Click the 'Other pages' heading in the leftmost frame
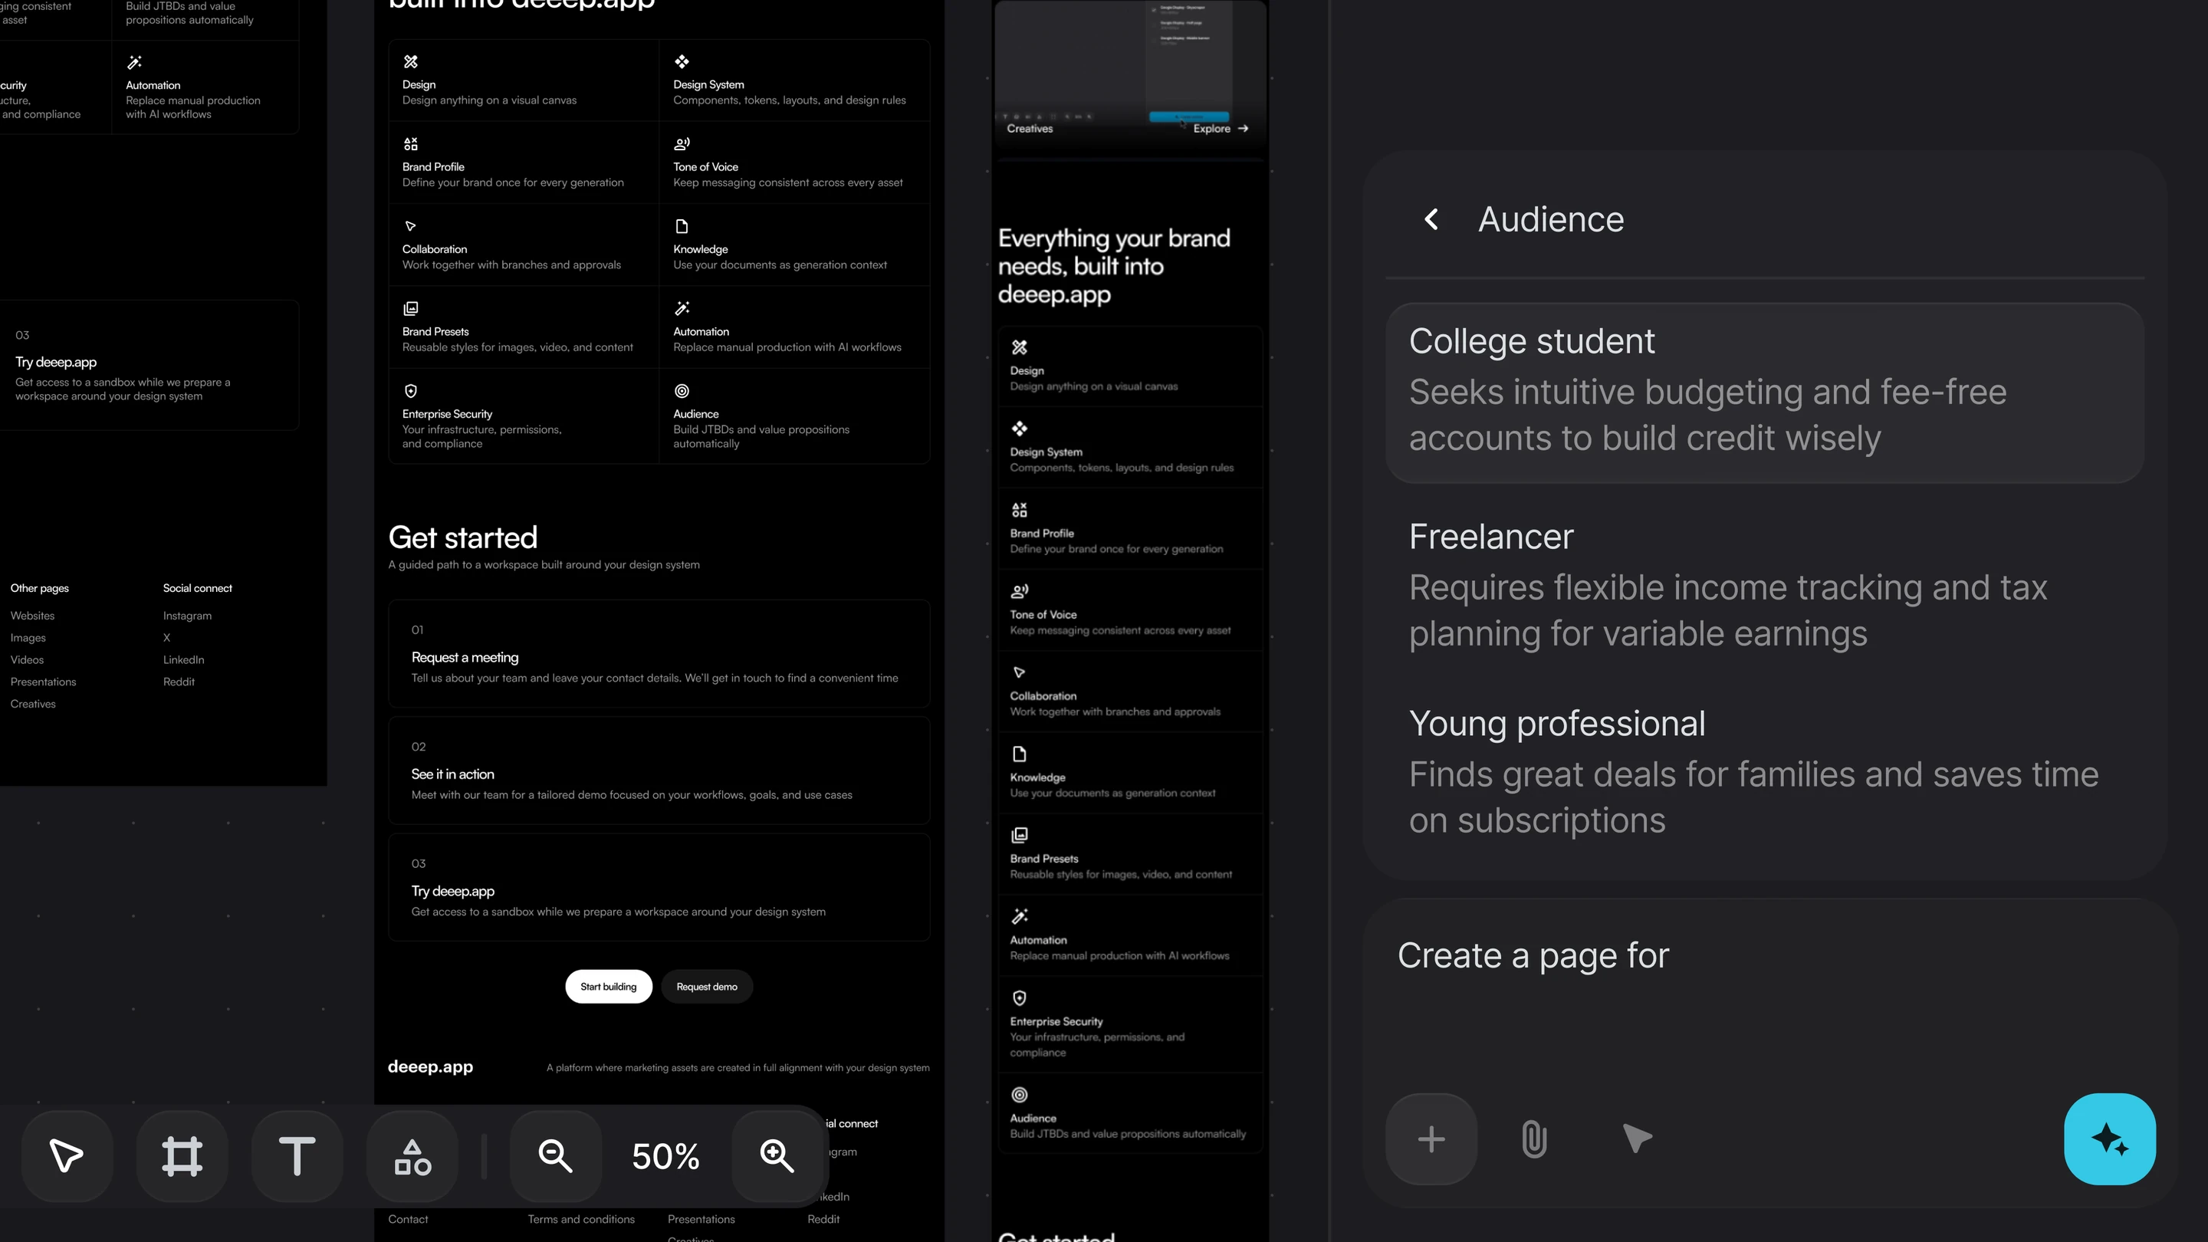The image size is (2208, 1242). point(39,589)
